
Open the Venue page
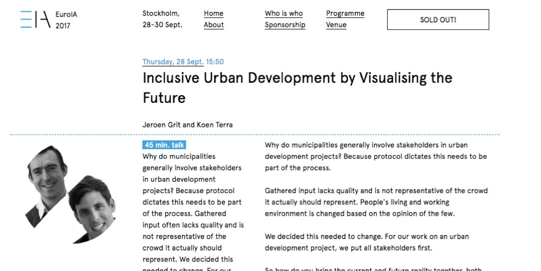(336, 25)
